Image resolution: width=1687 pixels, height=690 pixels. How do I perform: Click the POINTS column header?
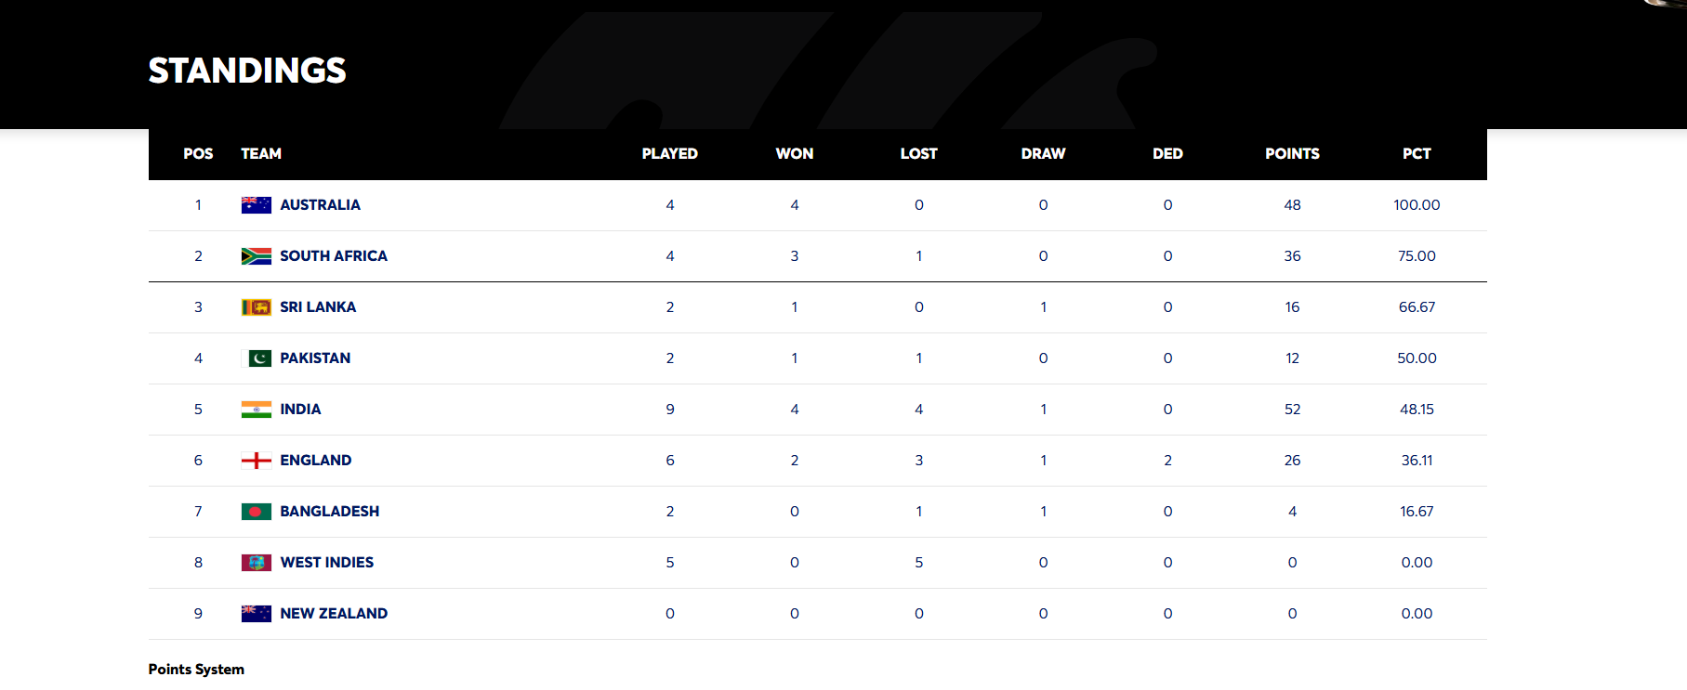pos(1292,154)
